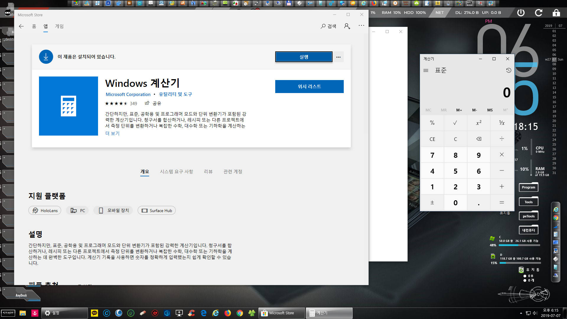Open the 설정 taskbar item

click(65, 313)
